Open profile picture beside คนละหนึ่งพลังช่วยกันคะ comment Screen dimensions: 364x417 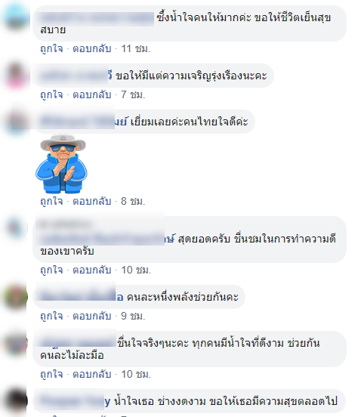16,297
